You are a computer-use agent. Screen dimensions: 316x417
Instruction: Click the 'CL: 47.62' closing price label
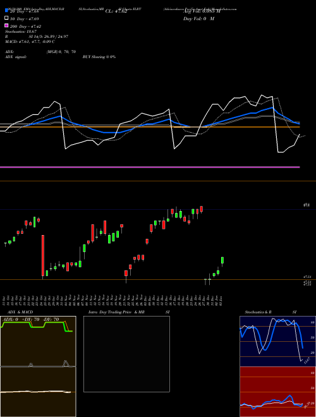(116, 11)
